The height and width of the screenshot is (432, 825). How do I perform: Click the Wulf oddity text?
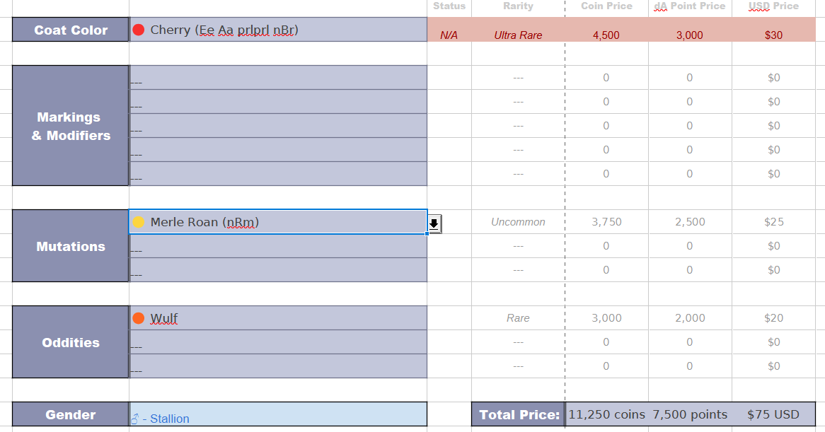coord(163,318)
